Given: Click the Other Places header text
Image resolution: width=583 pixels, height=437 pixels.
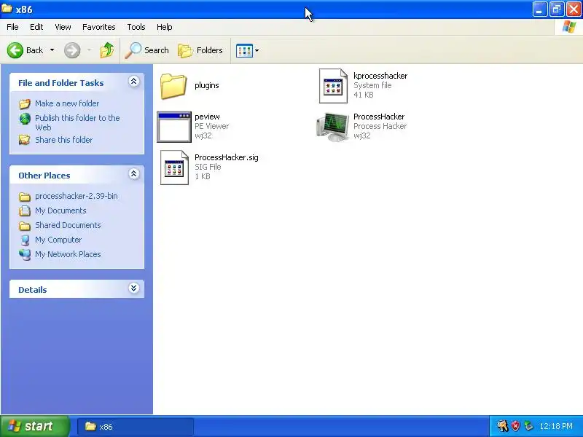Looking at the screenshot, I should pyautogui.click(x=44, y=176).
